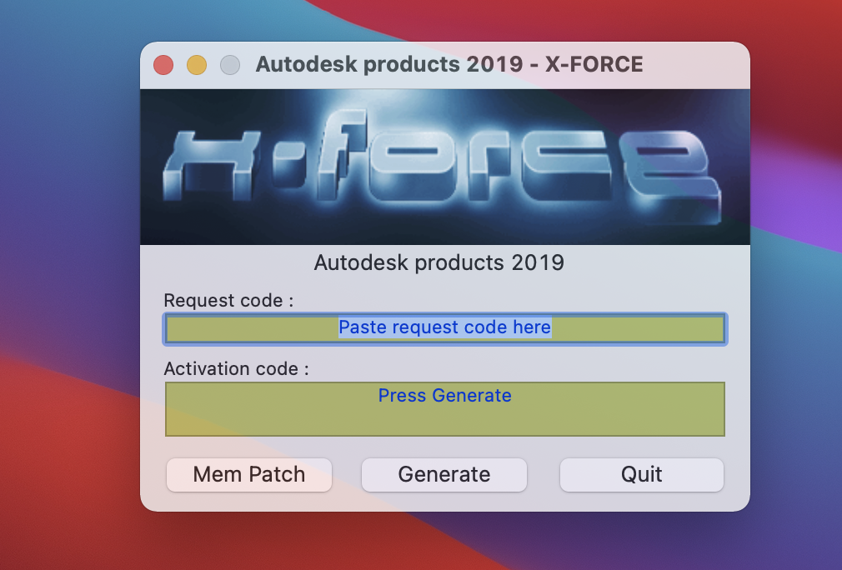Viewport: 842px width, 570px height.
Task: Click the "Autodesk products 2019" heading below banner
Action: pyautogui.click(x=439, y=263)
